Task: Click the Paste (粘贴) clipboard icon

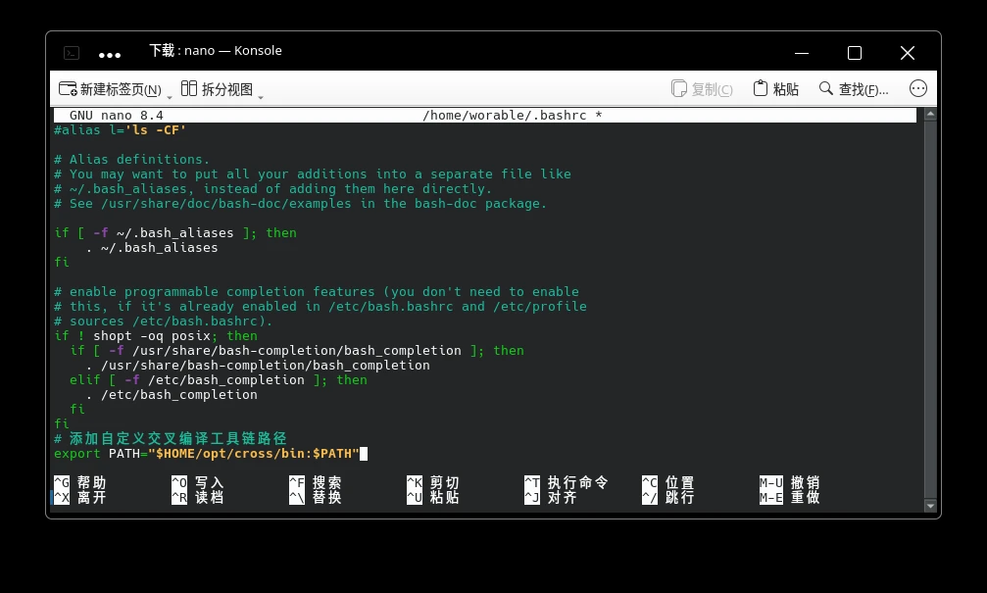Action: coord(761,89)
